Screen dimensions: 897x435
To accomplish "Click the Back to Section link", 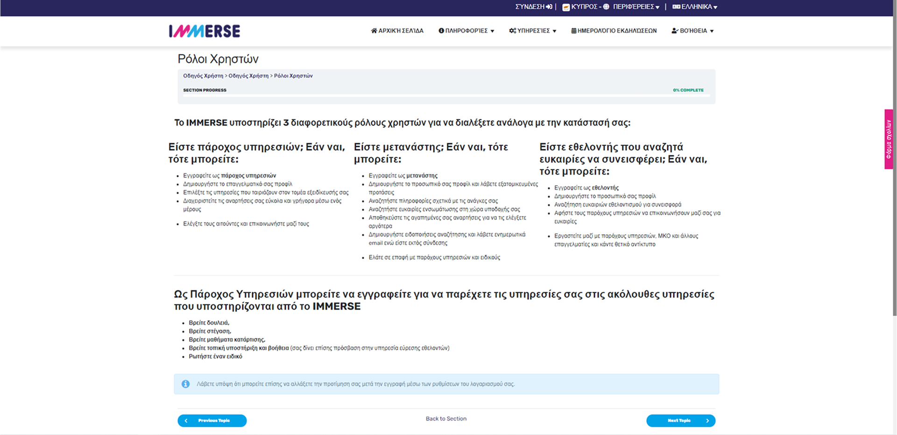I will click(446, 419).
